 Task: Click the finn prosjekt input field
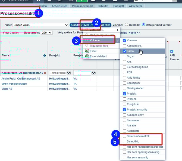click(57, 73)
